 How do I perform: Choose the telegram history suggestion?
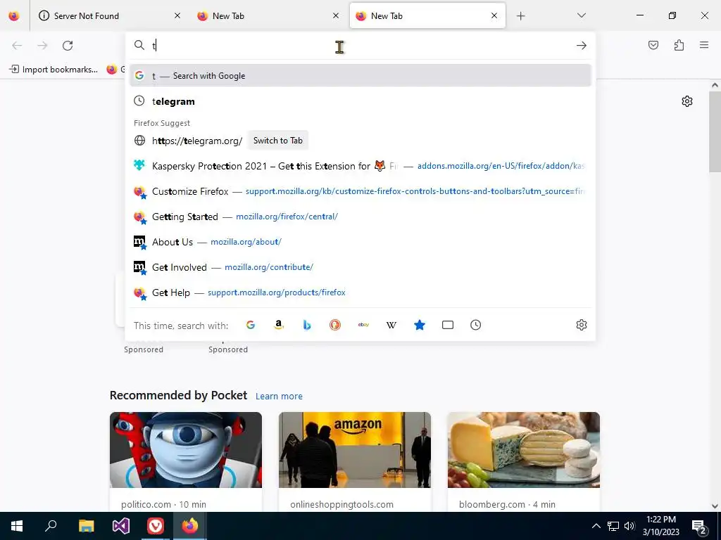(x=360, y=101)
